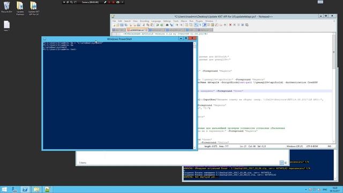
Task: Open File Explorer from the taskbar
Action: click(x=36, y=189)
